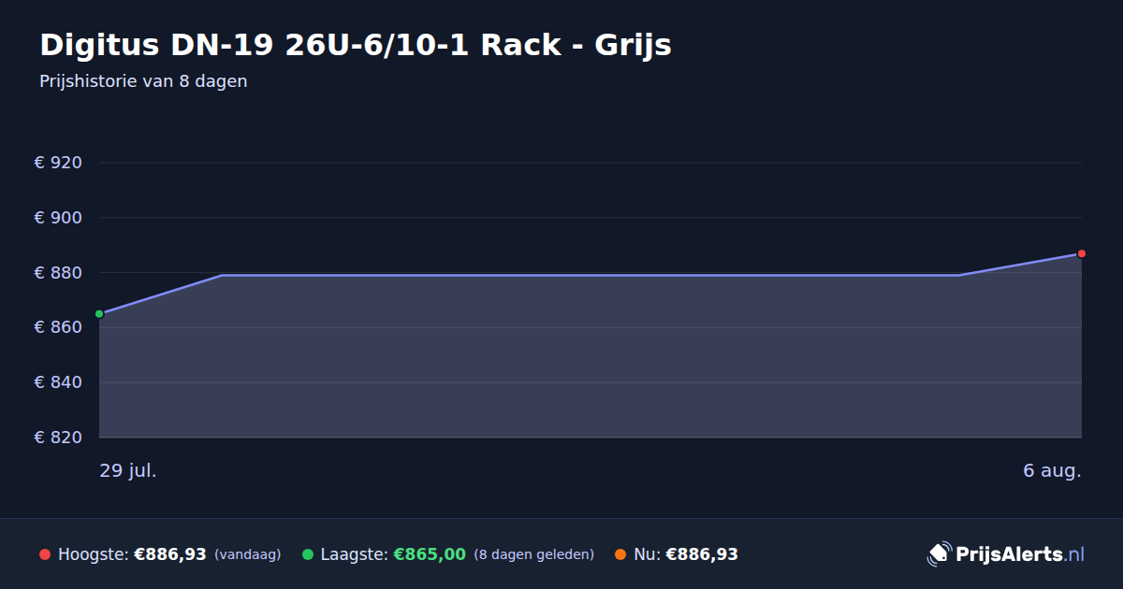Click the Nu €886,93 current price
Image resolution: width=1123 pixels, height=589 pixels.
click(x=702, y=554)
